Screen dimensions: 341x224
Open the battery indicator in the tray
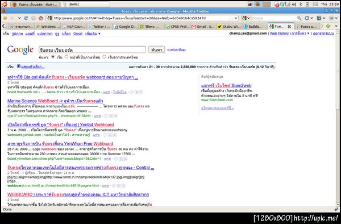pos(307,4)
